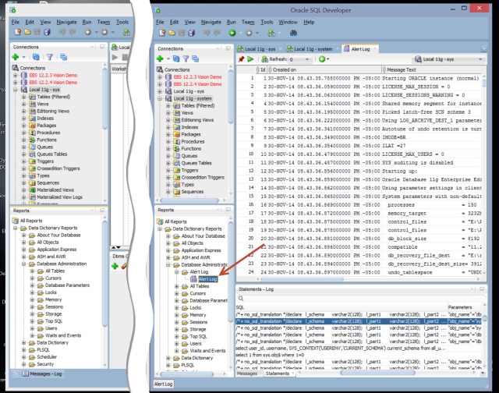Click the green Run Report play icon
The height and width of the screenshot is (393, 499).
250,58
